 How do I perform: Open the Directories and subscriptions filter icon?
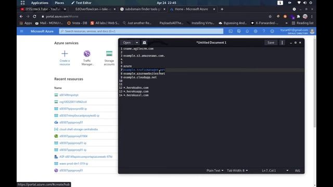pyautogui.click(x=239, y=31)
